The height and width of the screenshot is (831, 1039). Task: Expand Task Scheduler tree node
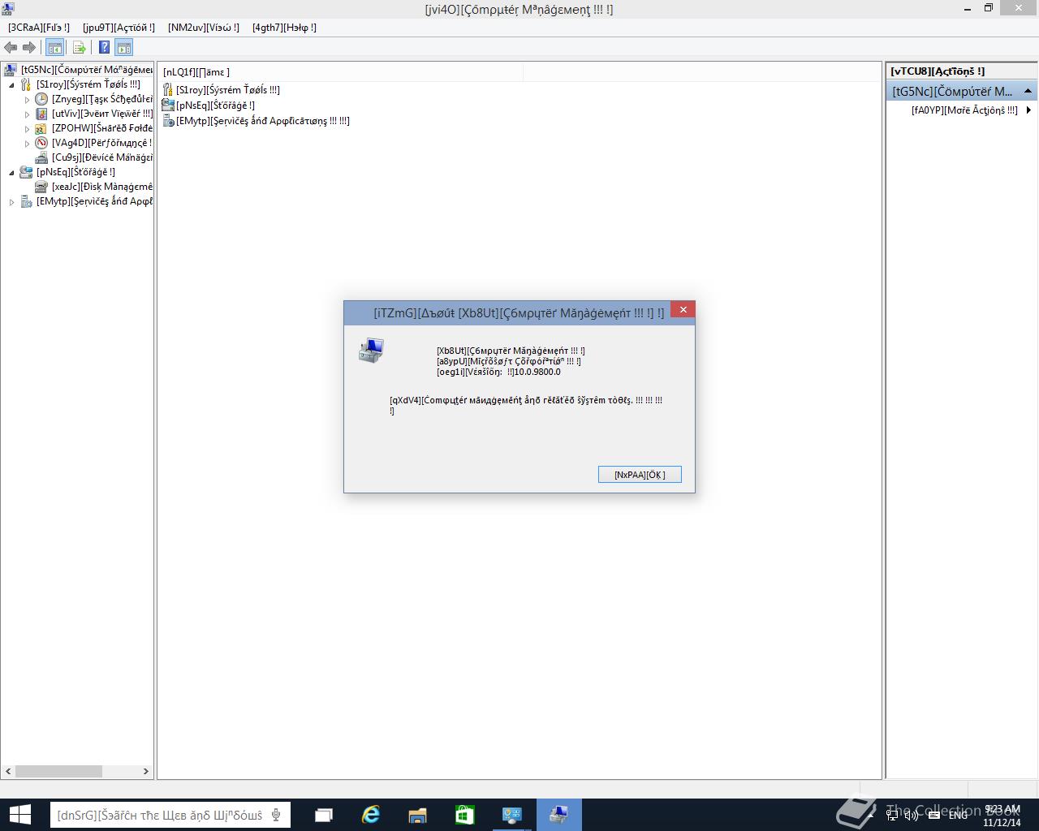27,99
